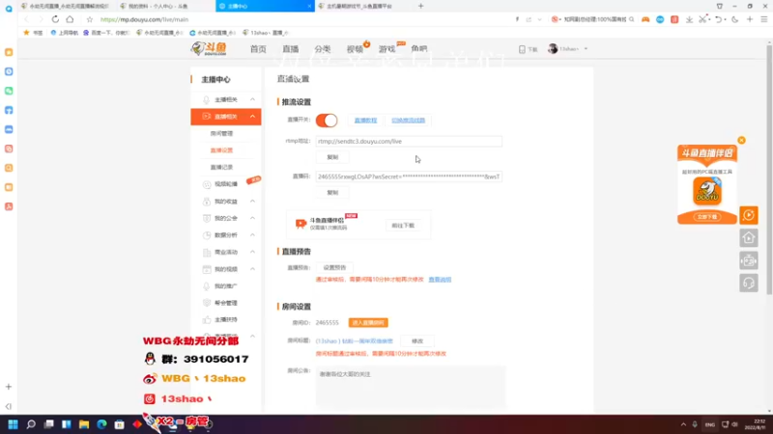Collapse browser sidebar with bottom-left arrow icon
773x434 pixels.
click(x=9, y=406)
